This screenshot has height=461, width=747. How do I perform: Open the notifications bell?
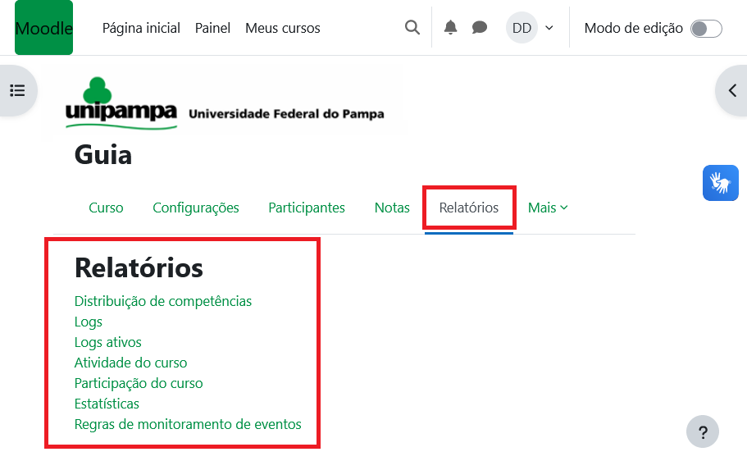point(450,28)
